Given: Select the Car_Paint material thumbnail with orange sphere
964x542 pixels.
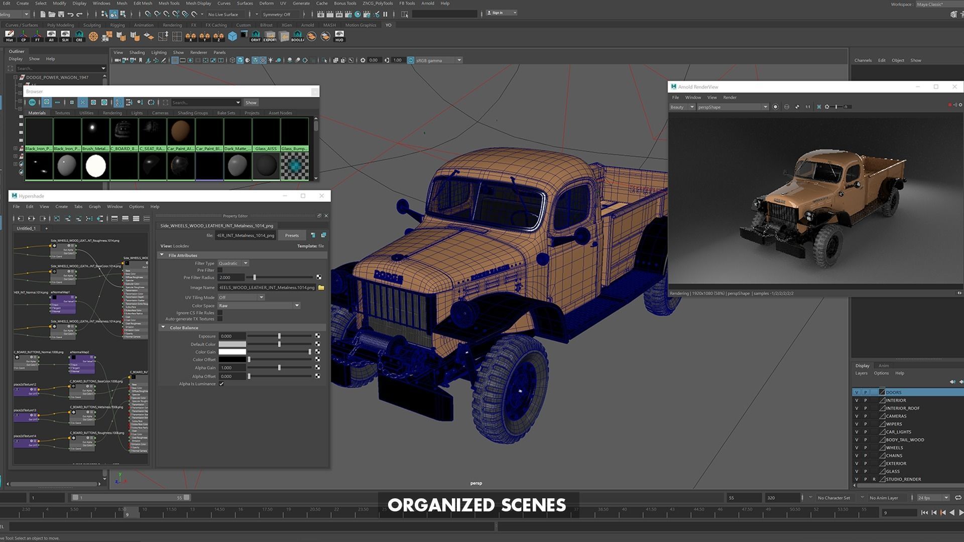Looking at the screenshot, I should 180,131.
